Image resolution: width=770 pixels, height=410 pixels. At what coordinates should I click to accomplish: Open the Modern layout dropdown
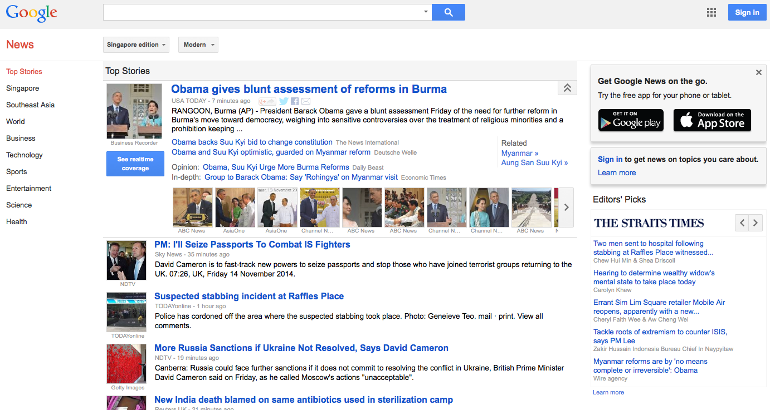coord(198,45)
